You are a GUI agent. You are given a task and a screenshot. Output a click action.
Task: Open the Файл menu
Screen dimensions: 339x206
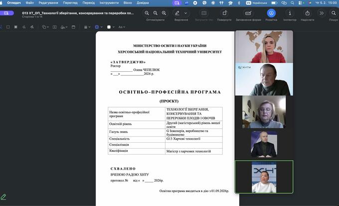click(x=29, y=2)
